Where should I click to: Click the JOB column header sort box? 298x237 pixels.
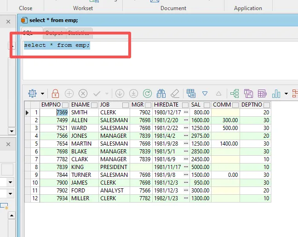point(126,105)
